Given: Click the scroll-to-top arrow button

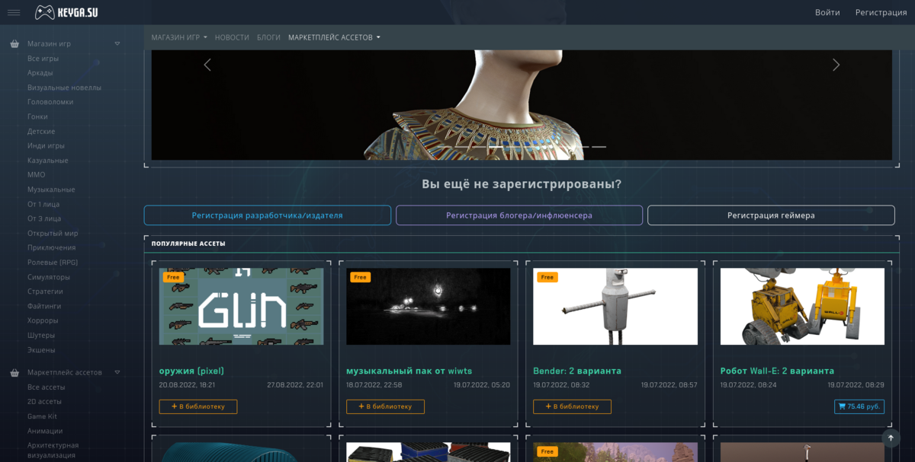Looking at the screenshot, I should [x=891, y=438].
